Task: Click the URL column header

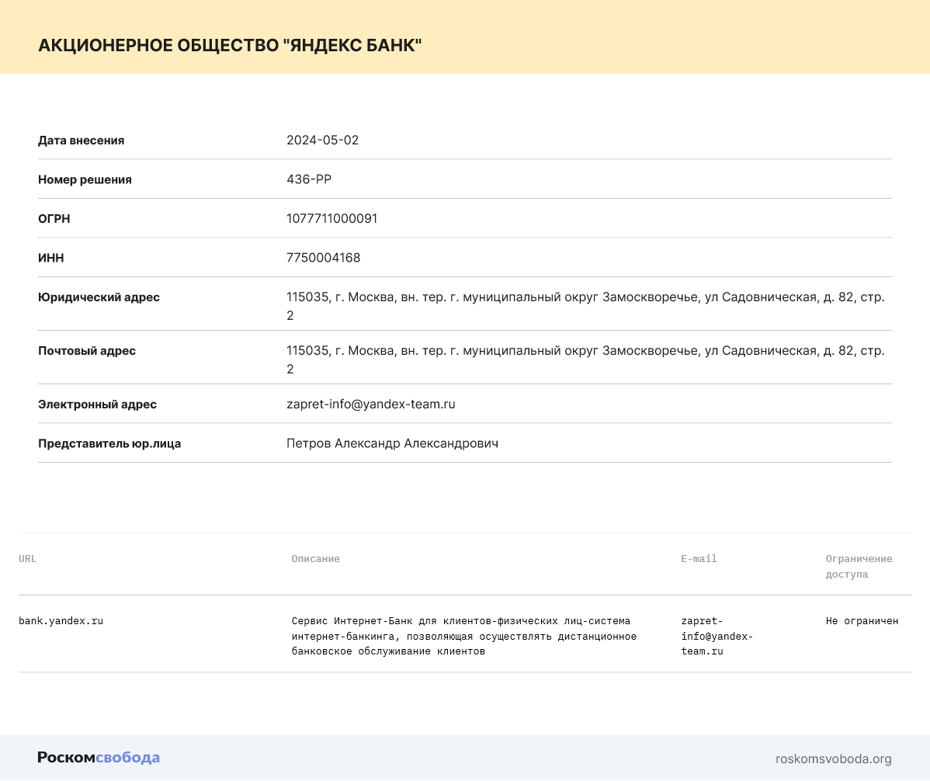Action: (27, 559)
